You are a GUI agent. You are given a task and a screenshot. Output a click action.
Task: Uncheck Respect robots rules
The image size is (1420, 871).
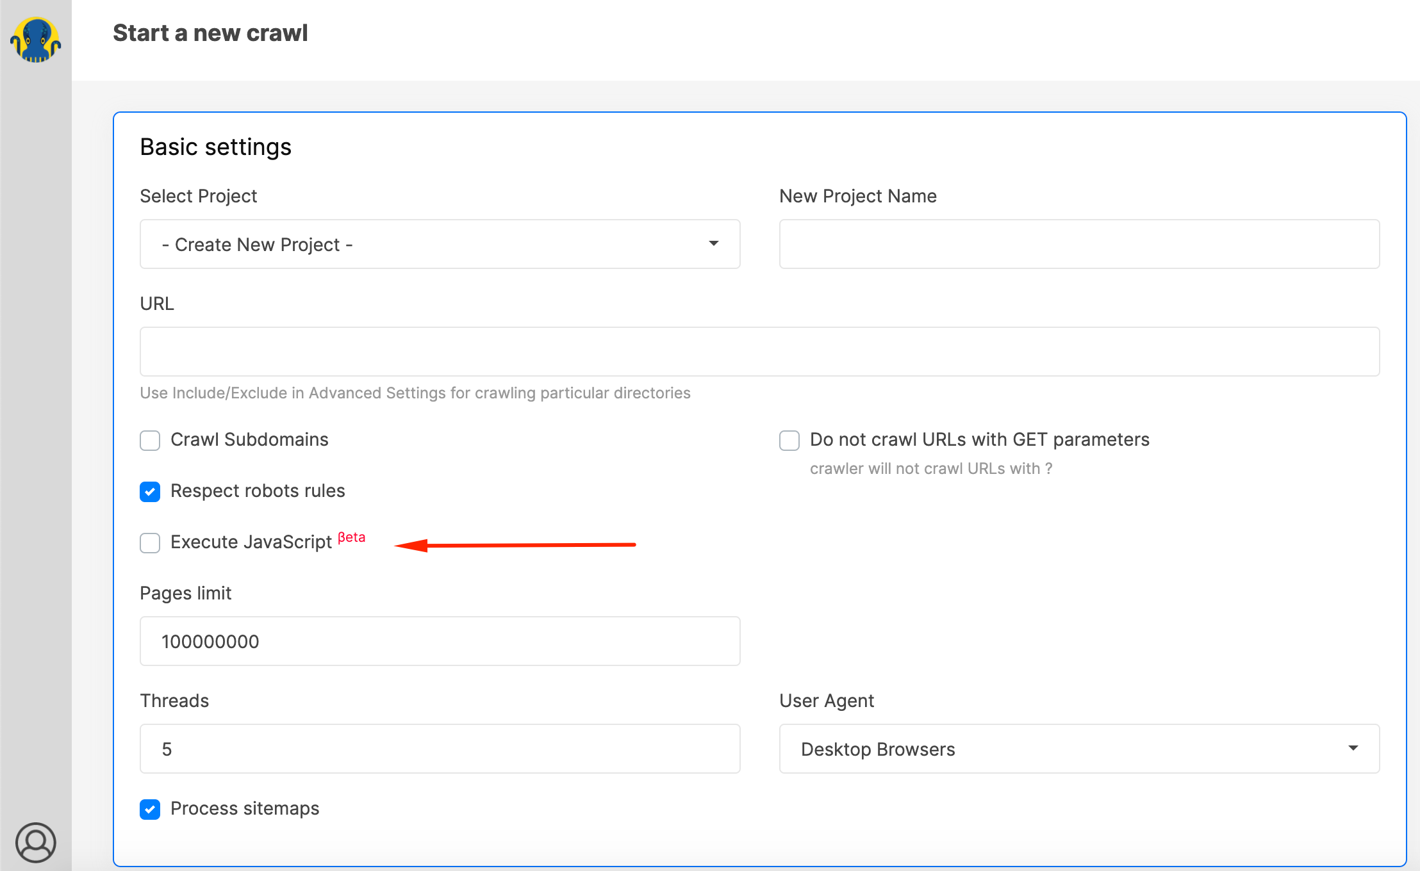click(150, 492)
